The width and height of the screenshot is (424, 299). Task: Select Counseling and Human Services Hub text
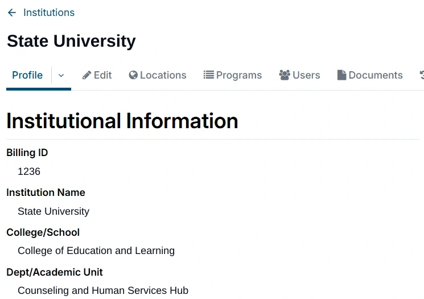(103, 290)
